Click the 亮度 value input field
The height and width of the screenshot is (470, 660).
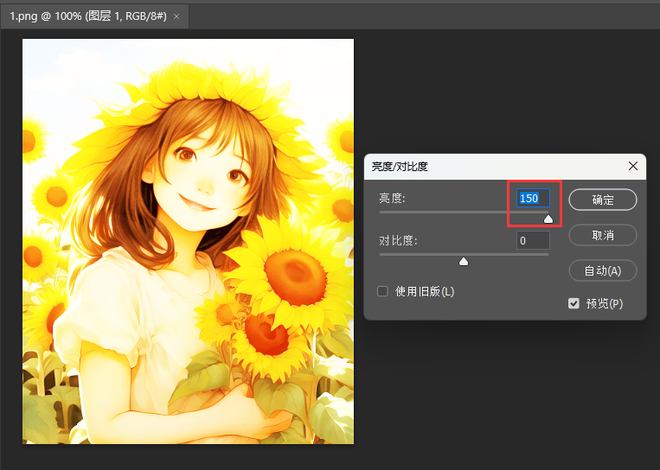click(x=534, y=198)
